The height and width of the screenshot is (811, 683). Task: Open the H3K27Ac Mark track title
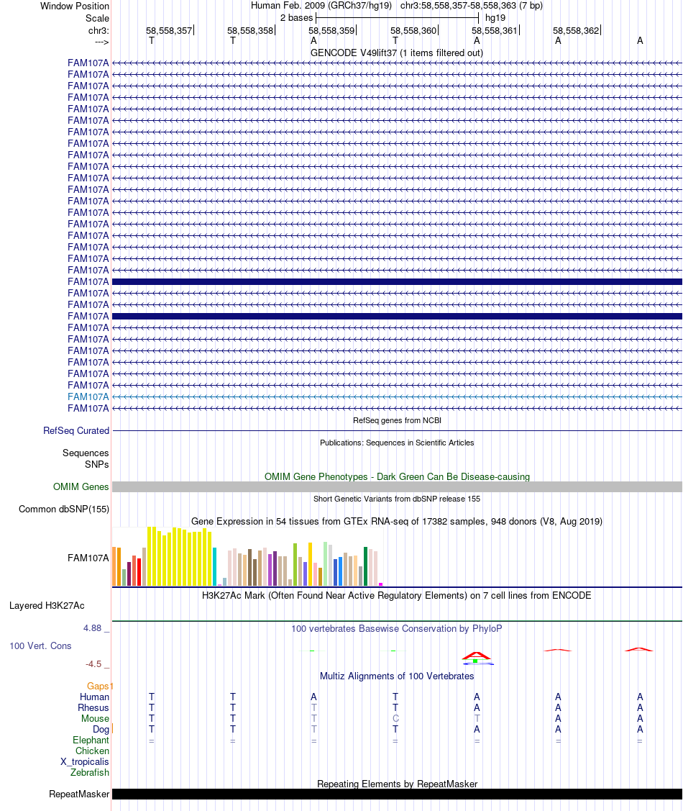coord(397,595)
